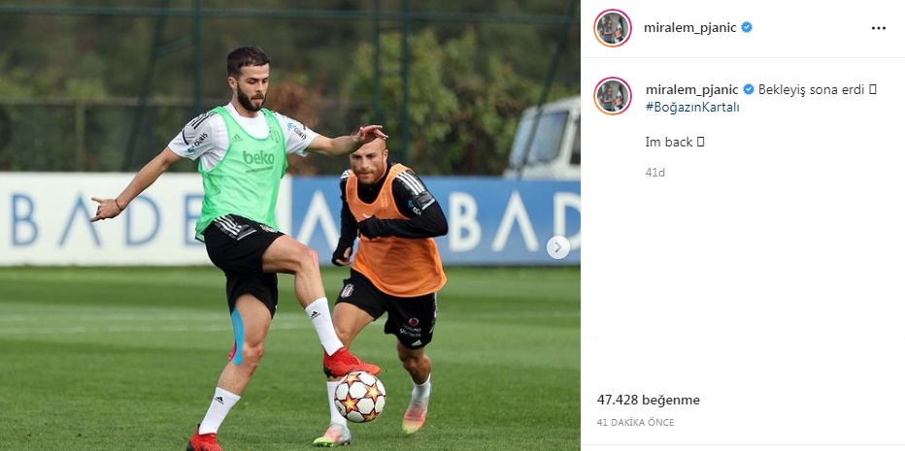
Task: Open the caption profile picture avatar
Action: click(613, 96)
